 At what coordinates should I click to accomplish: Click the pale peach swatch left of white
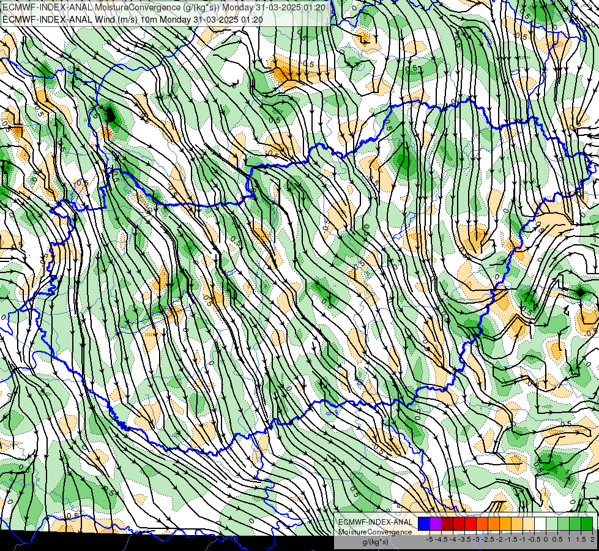[x=528, y=523]
